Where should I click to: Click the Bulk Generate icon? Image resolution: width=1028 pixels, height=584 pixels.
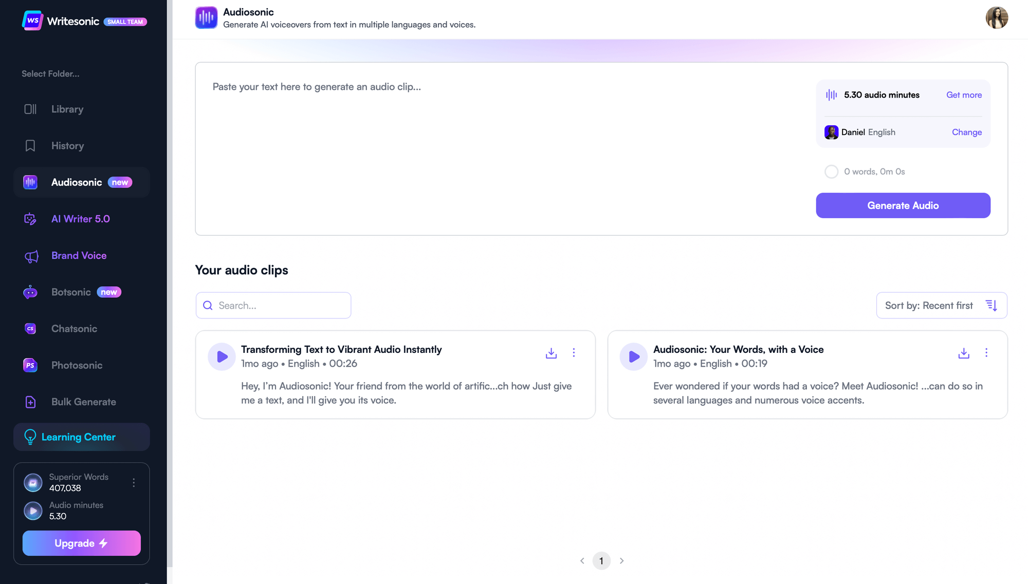[30, 402]
